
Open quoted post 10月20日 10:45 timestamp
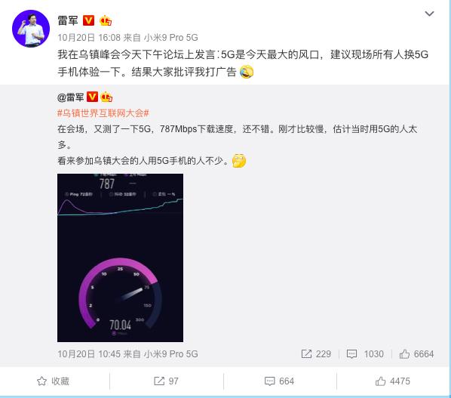[89, 354]
